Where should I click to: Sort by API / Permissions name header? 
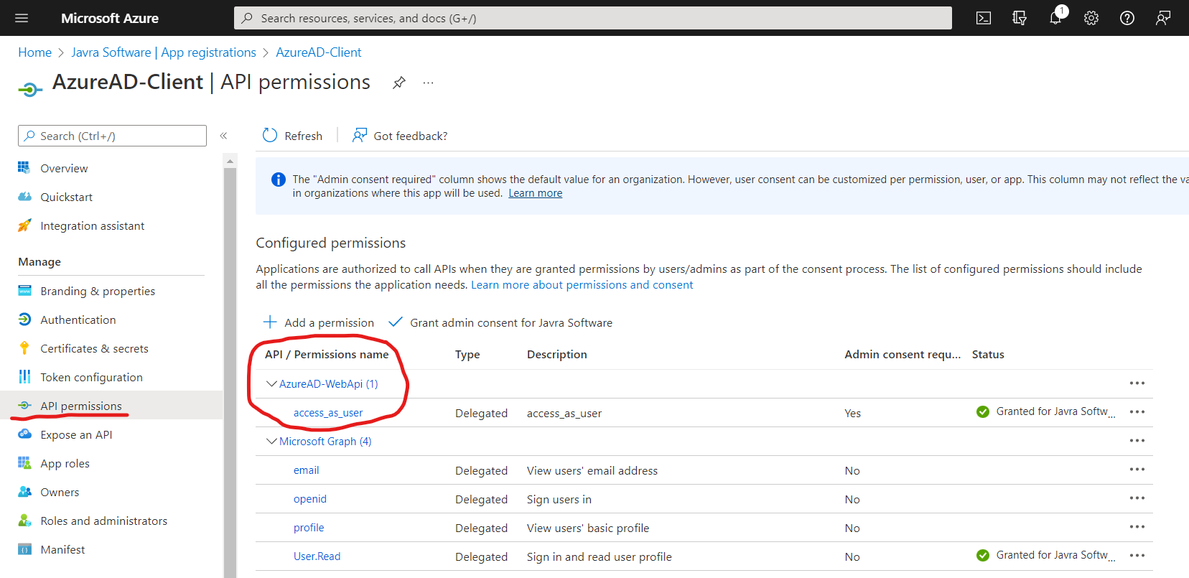pyautogui.click(x=327, y=355)
